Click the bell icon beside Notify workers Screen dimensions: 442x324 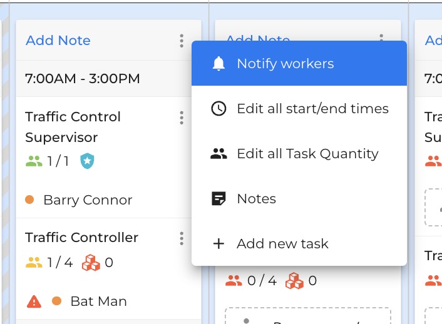pos(218,64)
